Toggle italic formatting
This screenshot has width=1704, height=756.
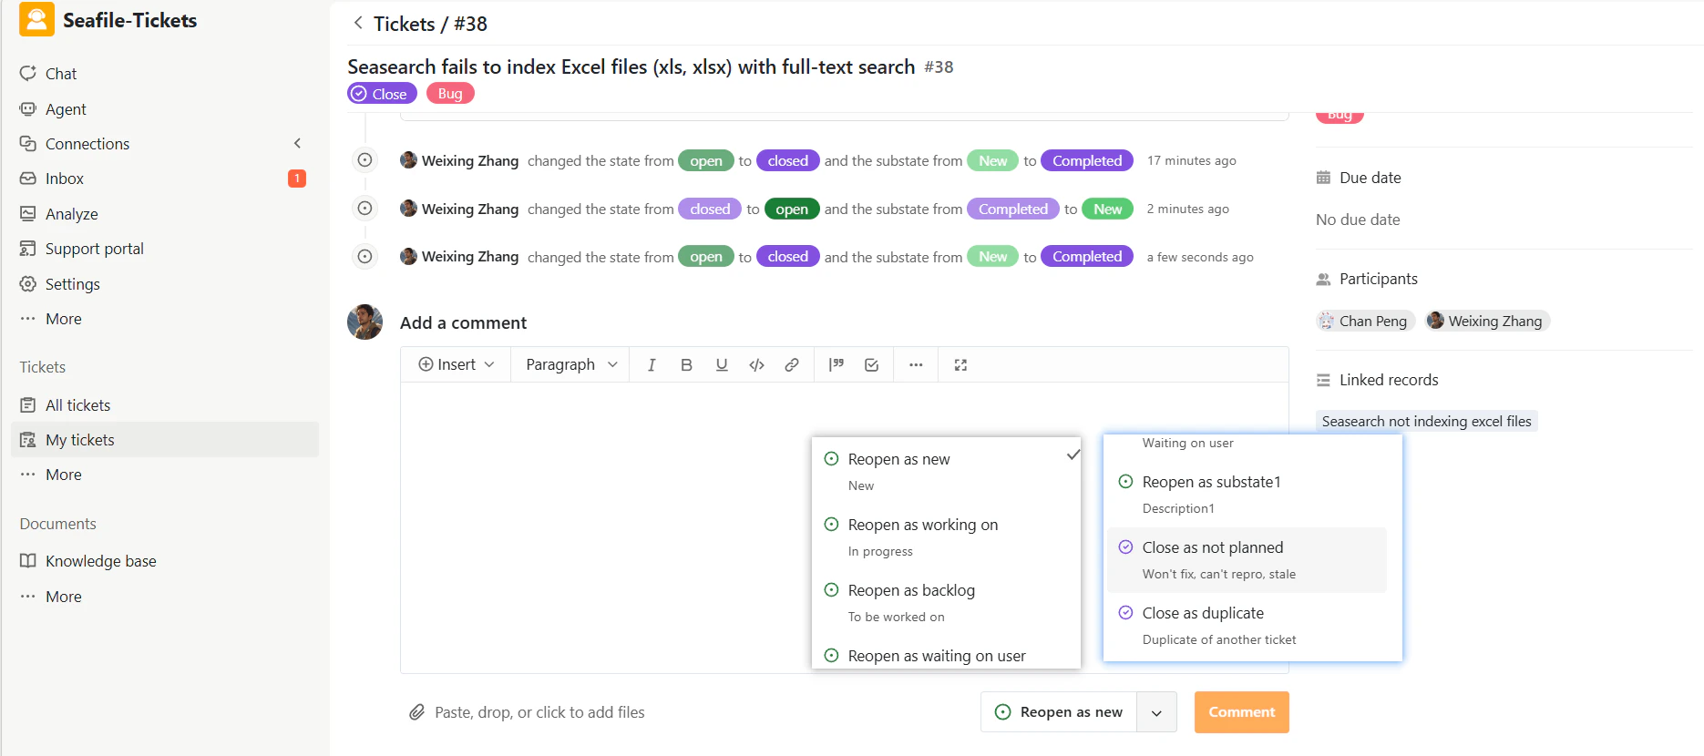(652, 364)
